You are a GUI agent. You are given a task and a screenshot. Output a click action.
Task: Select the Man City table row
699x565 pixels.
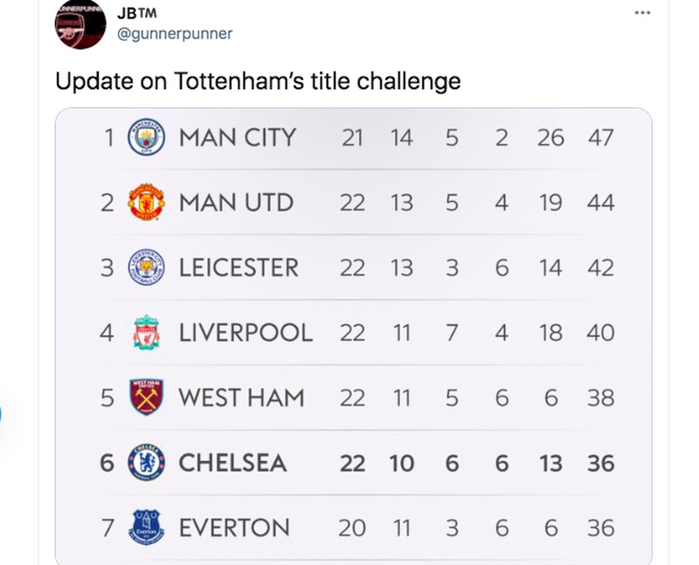[349, 137]
